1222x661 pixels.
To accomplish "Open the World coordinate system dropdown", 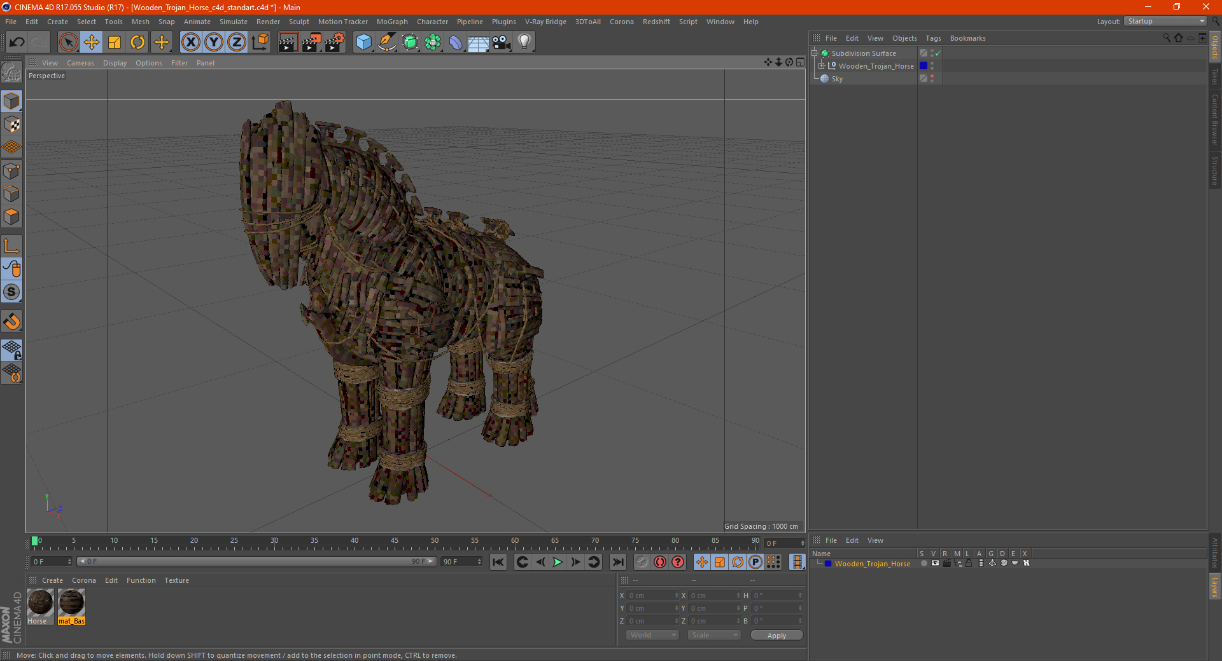I will pos(652,635).
